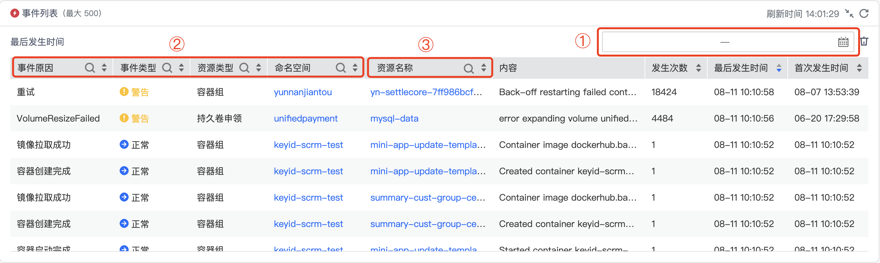Click Back-off restarting failed cont… content
This screenshot has height=263, width=880.
pyautogui.click(x=567, y=92)
